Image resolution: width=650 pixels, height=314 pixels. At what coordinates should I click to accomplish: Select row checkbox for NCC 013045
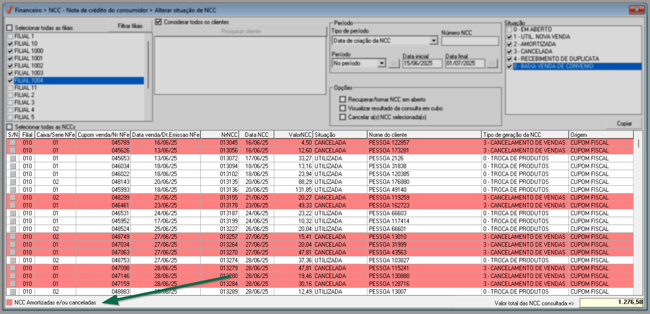pos(13,143)
